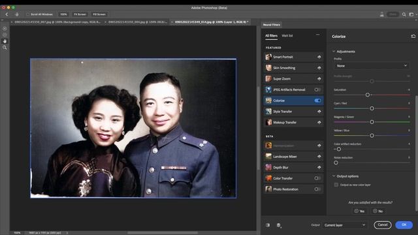Toggle the before/after preview icon at the dialog bottom

[x=268, y=225]
